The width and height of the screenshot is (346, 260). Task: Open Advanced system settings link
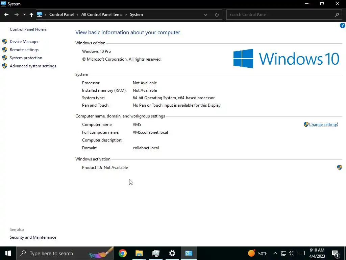pyautogui.click(x=33, y=66)
